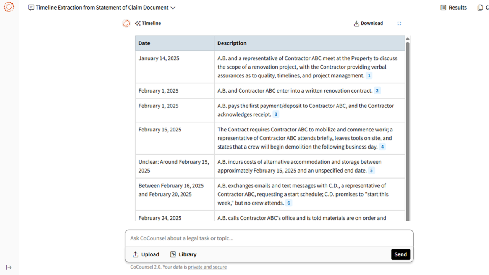This screenshot has height=275, width=489.
Task: Open citation 2 for written renovation contract
Action: point(377,91)
